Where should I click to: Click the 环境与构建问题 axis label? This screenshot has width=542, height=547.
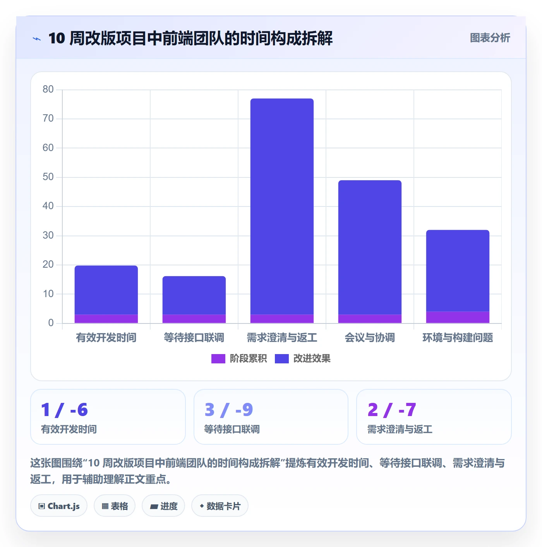tap(458, 338)
